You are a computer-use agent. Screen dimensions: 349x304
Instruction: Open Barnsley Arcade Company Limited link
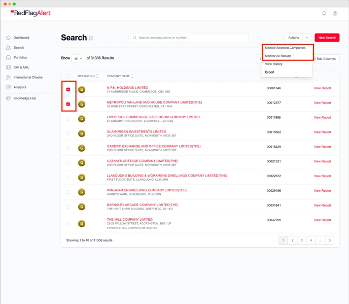(143, 205)
